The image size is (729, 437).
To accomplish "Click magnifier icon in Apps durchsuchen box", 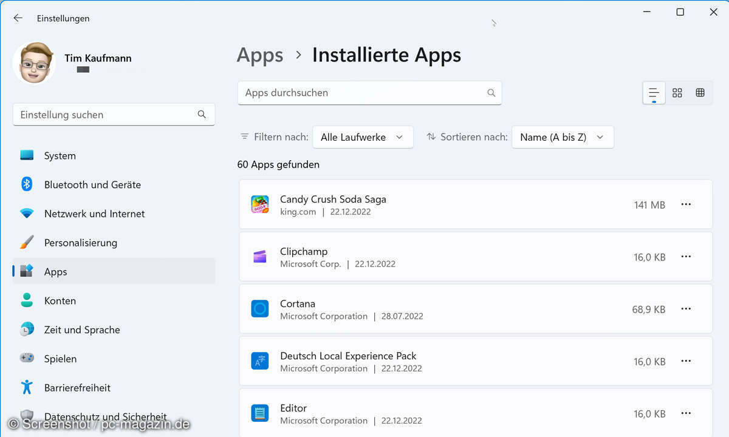I will click(491, 93).
